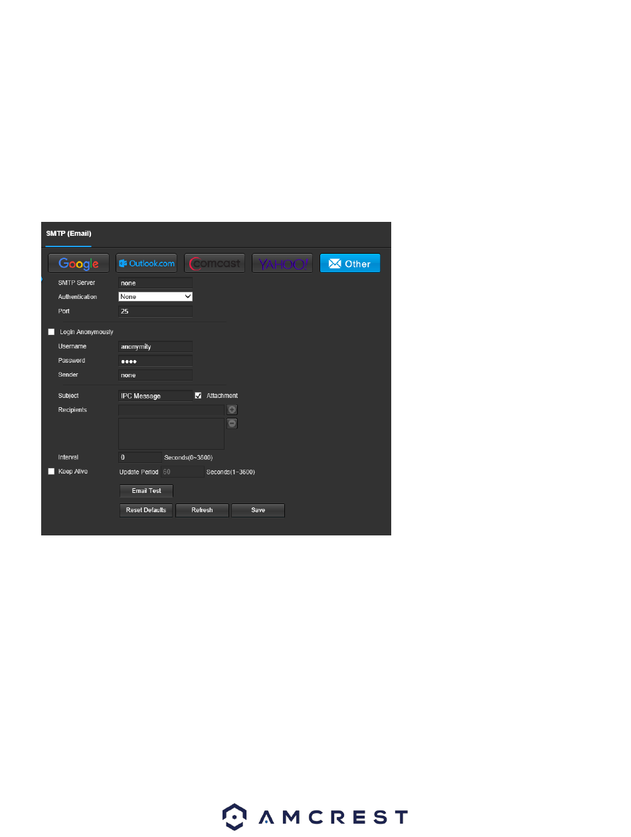
Task: Click the Amcrest logo icon
Action: (235, 817)
